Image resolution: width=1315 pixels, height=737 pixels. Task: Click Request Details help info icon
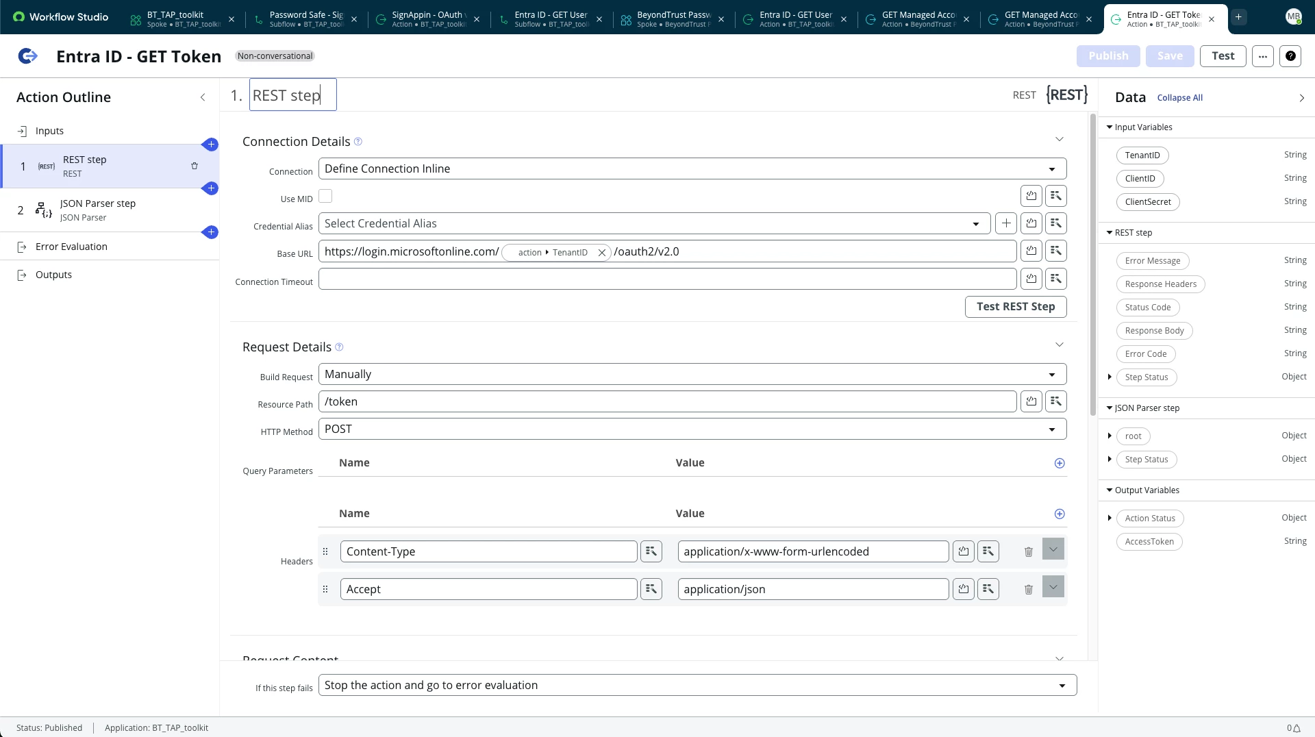(339, 347)
